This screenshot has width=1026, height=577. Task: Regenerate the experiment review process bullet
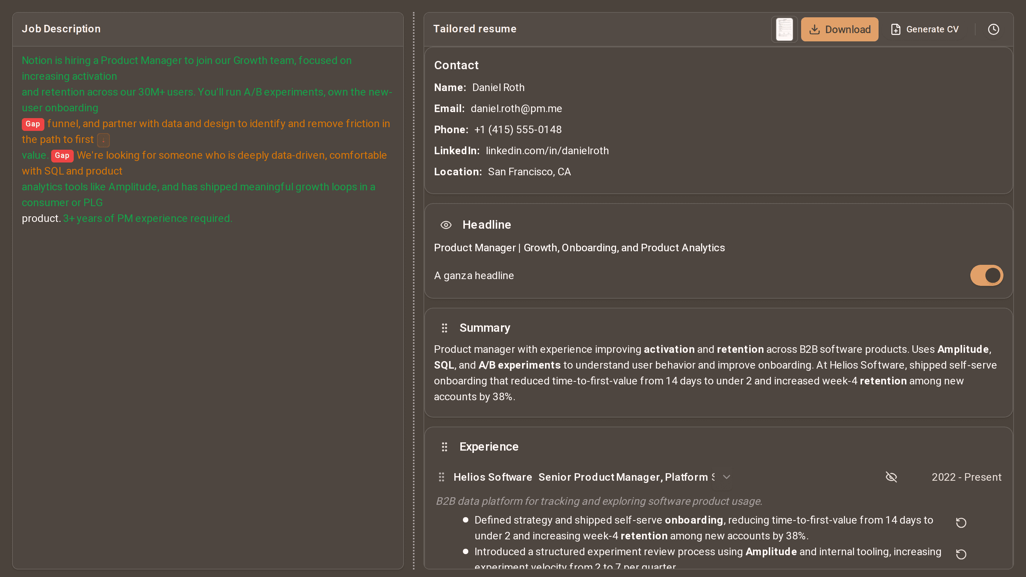click(x=961, y=554)
